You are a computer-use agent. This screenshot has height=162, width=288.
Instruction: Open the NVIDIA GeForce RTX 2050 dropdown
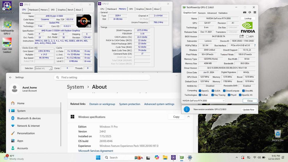click(x=203, y=101)
